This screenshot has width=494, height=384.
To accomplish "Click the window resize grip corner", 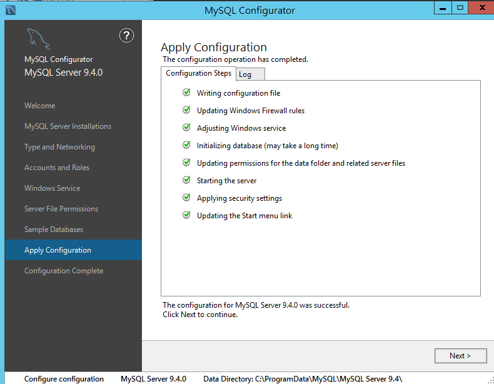I will coord(490,380).
